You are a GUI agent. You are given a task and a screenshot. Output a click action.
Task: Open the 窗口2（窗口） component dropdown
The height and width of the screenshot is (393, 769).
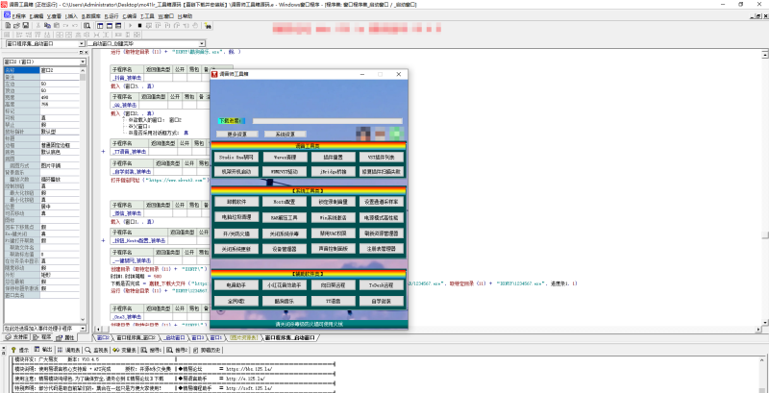pyautogui.click(x=83, y=61)
